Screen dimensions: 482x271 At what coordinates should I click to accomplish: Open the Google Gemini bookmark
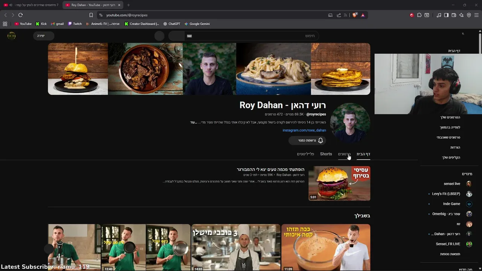click(197, 24)
